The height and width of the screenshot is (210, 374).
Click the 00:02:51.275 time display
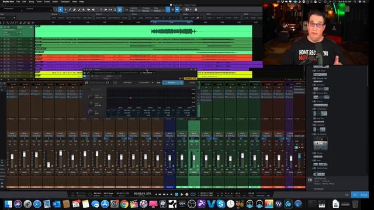click(x=142, y=194)
